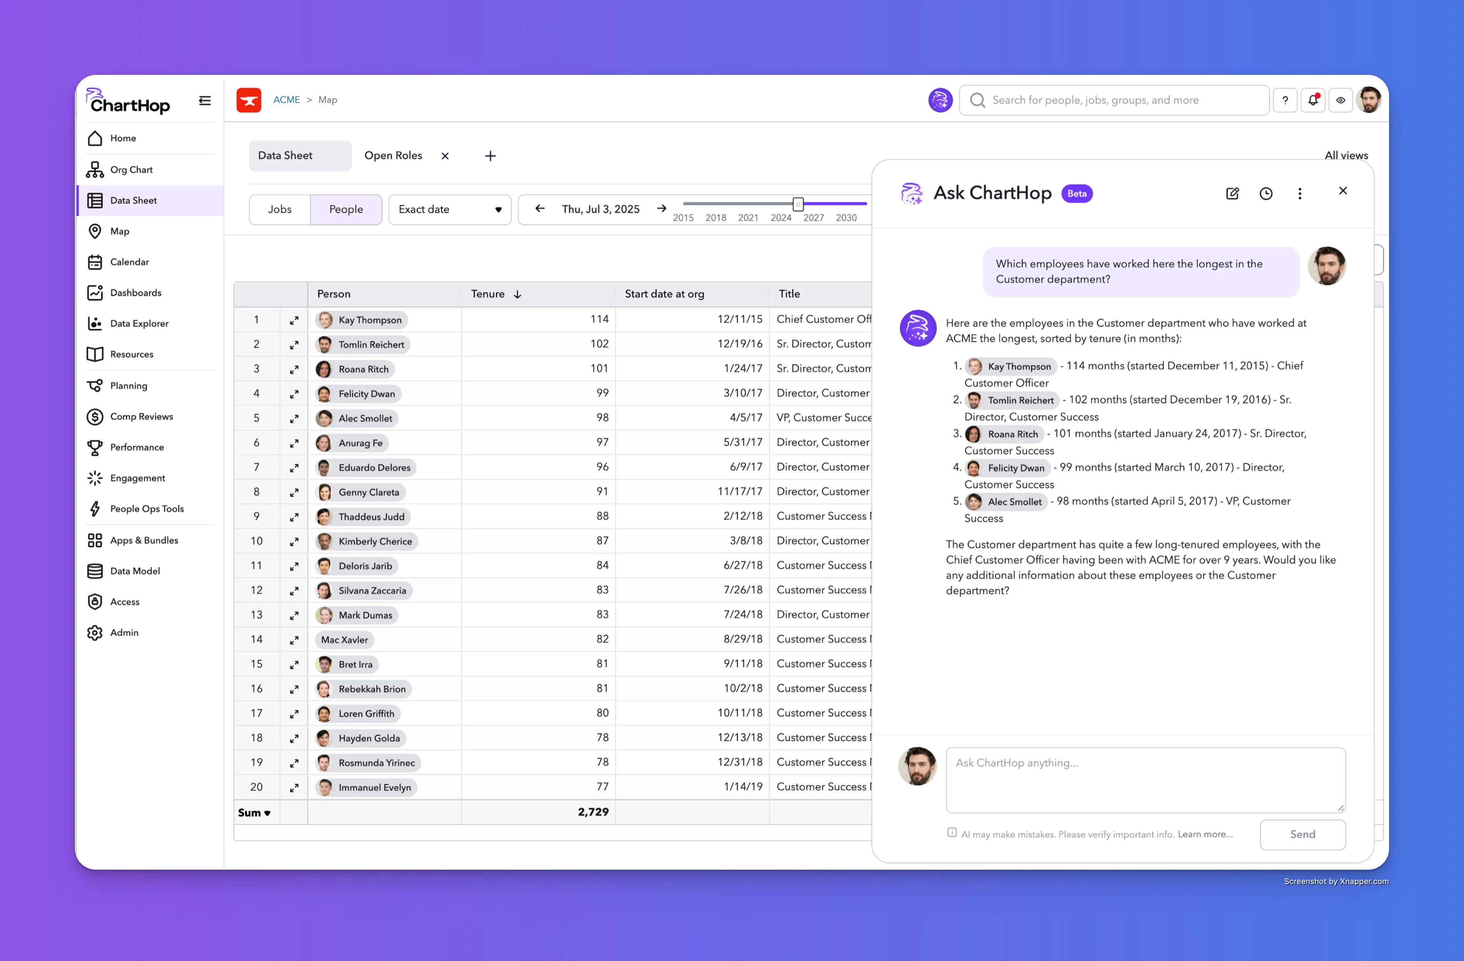Expand Immanuel Evelyn's row details
This screenshot has width=1464, height=961.
[294, 788]
